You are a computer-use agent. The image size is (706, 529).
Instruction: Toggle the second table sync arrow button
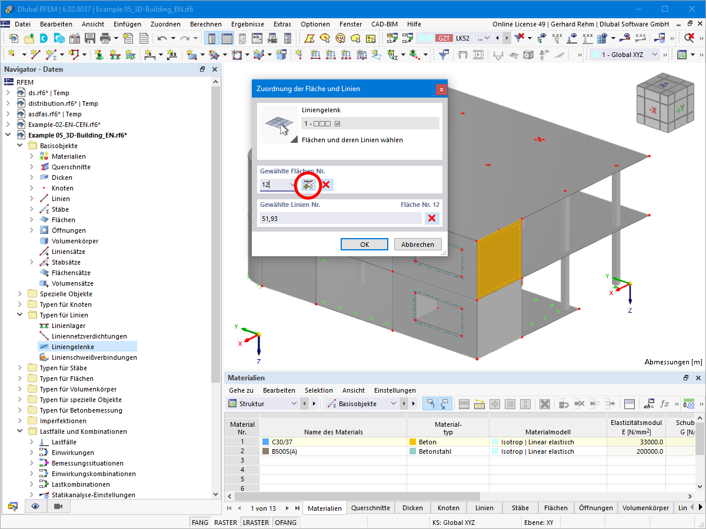[x=444, y=404]
